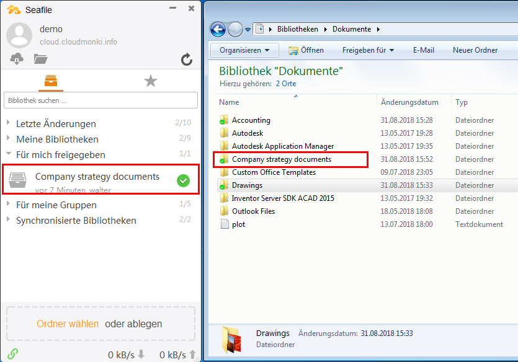The height and width of the screenshot is (362, 518).
Task: Go back in Explorer
Action: click(x=218, y=30)
